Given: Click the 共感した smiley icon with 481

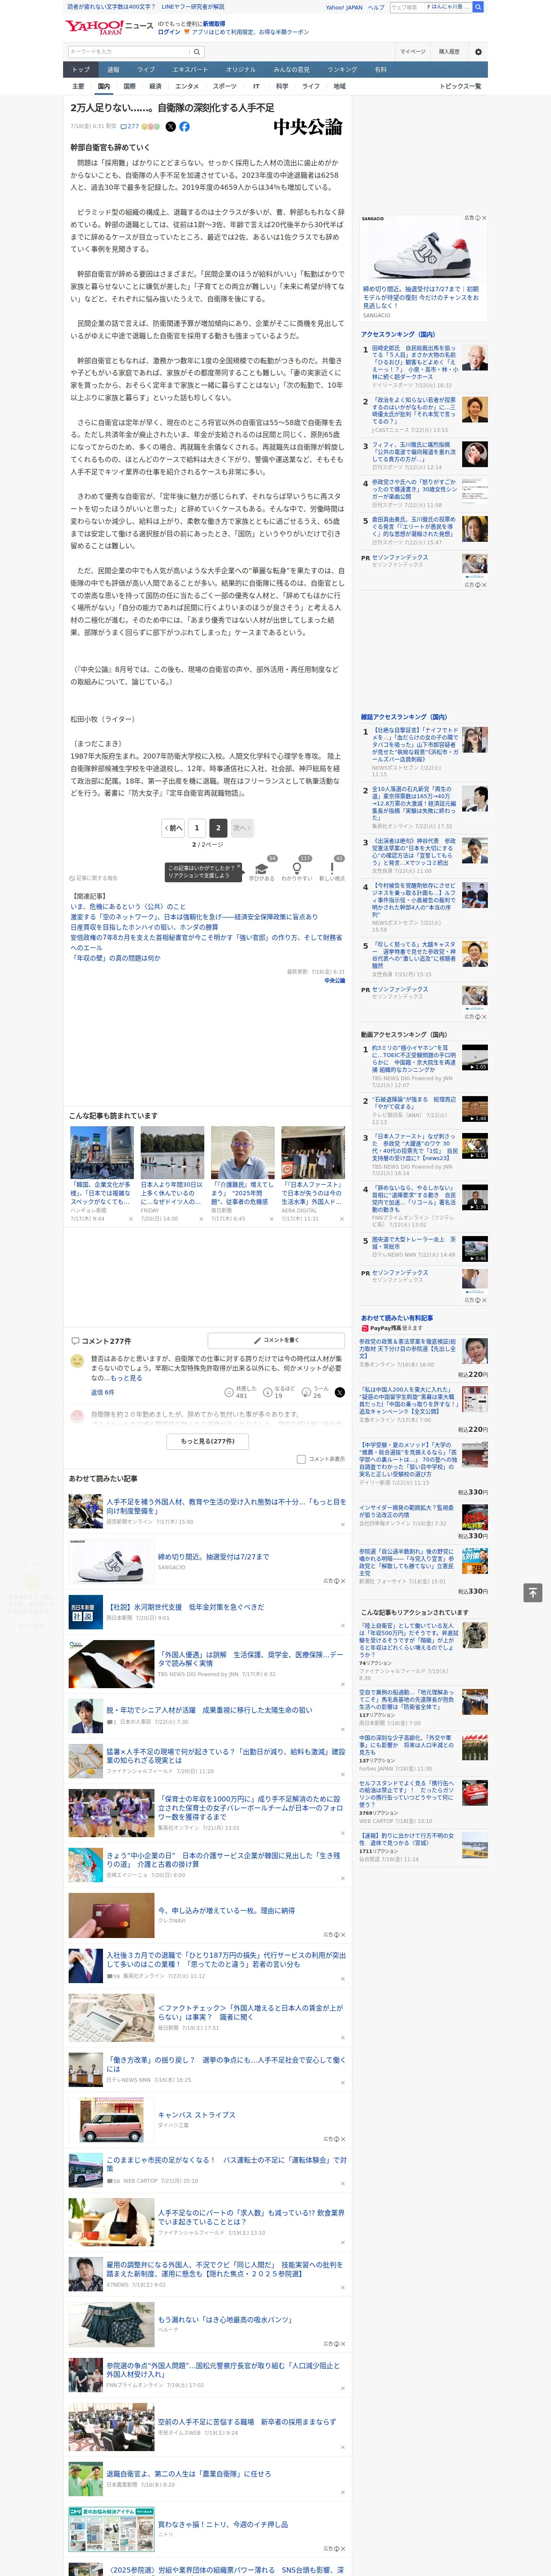Looking at the screenshot, I should point(229,1392).
